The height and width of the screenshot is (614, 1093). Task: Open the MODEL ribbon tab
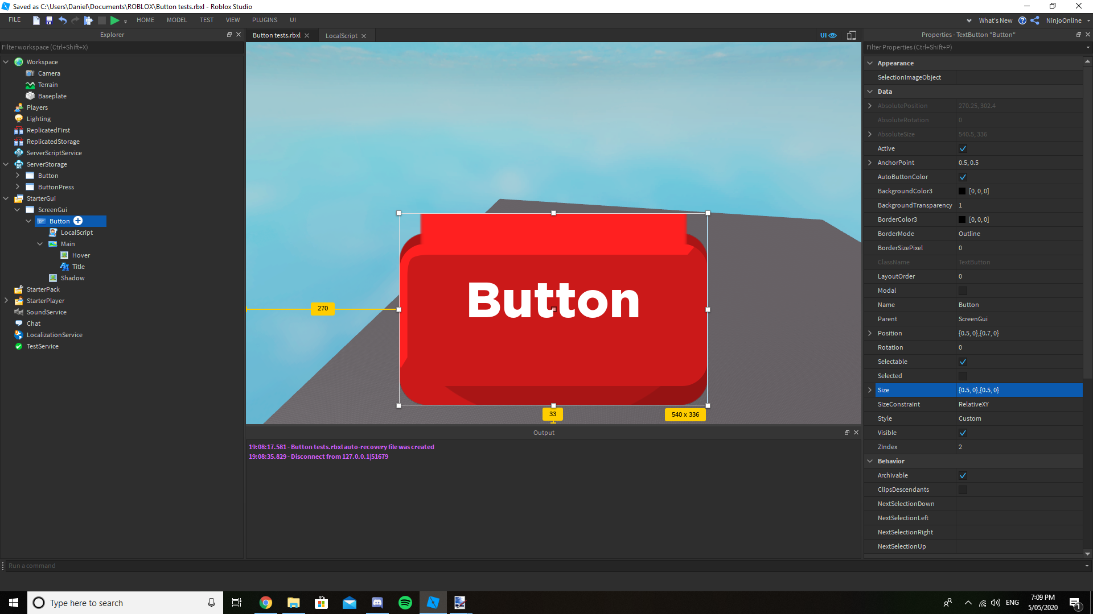176,20
